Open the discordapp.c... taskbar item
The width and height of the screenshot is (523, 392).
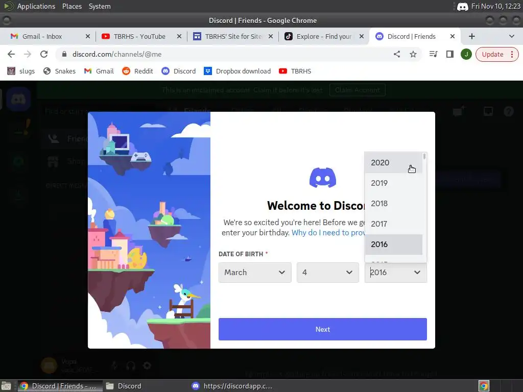(x=232, y=386)
